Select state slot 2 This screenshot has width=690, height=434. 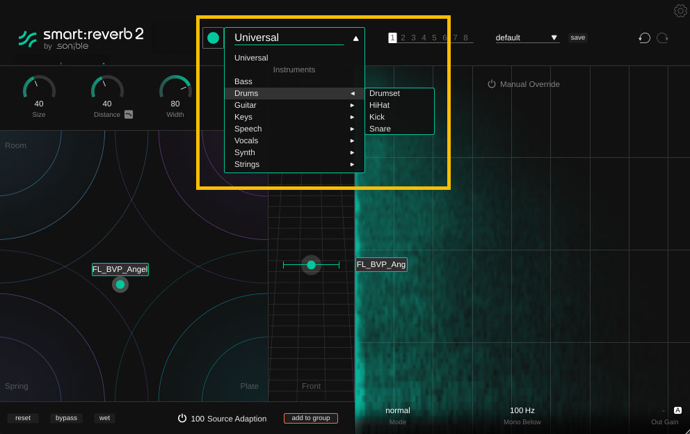403,38
